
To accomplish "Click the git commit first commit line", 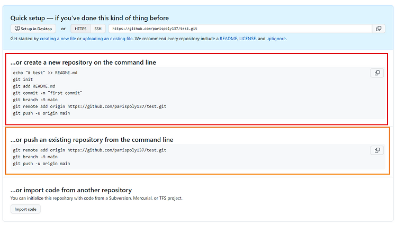I will pos(48,93).
